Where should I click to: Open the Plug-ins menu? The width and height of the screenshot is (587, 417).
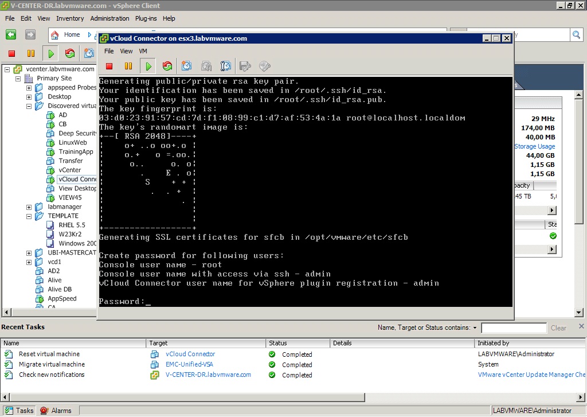(146, 18)
